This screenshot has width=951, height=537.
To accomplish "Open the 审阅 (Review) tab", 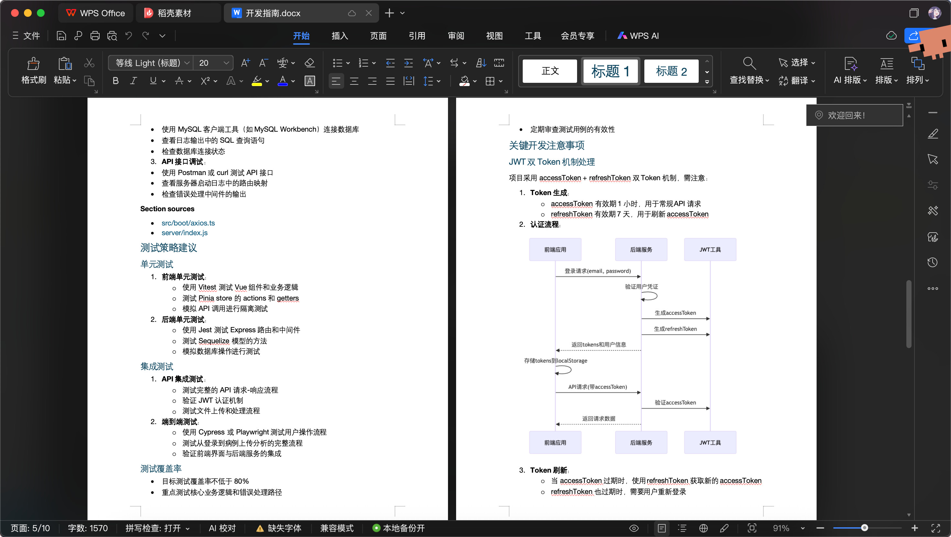I will [456, 36].
